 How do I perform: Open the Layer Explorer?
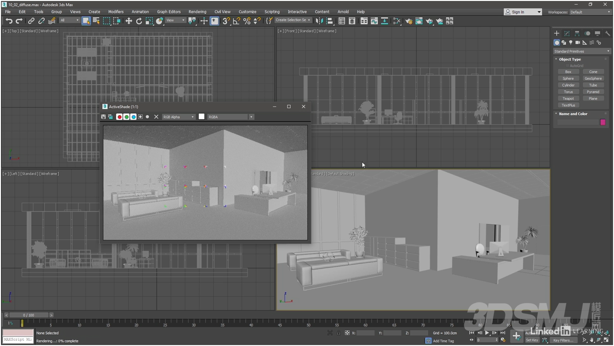[352, 21]
